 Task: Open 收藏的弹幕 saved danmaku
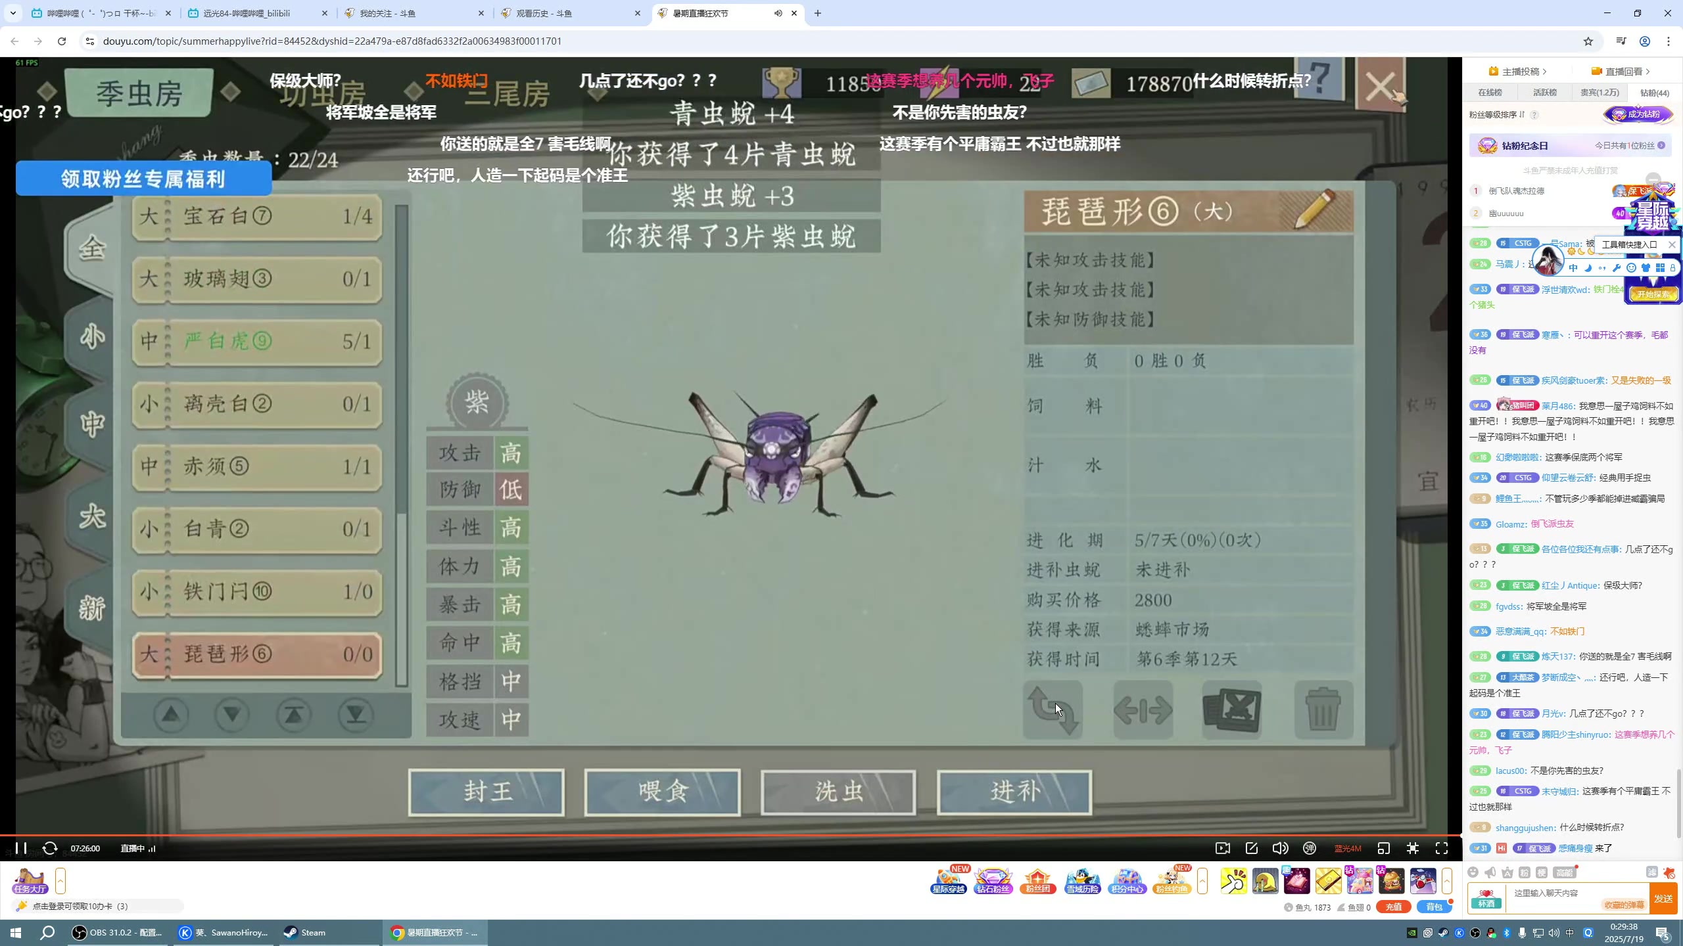point(1624,905)
